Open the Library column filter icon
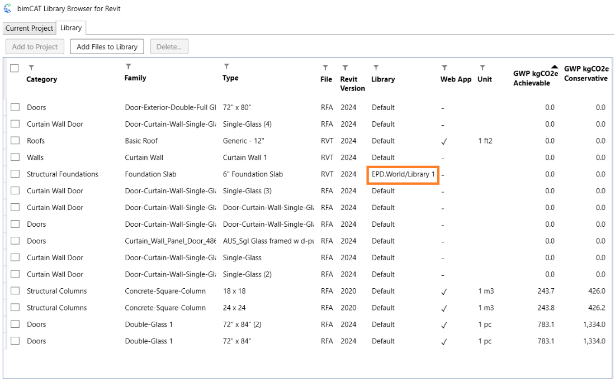615x382 pixels. coord(376,68)
